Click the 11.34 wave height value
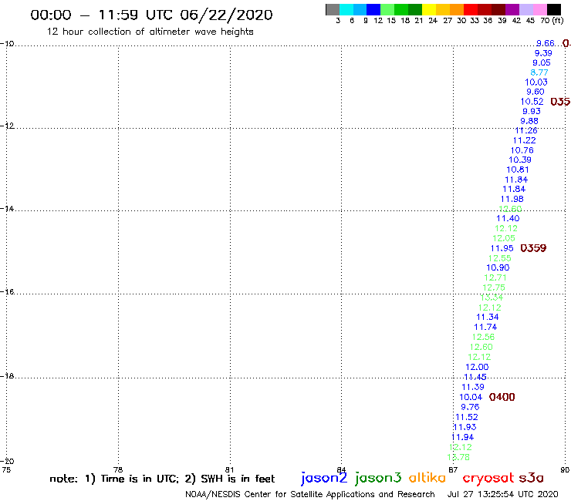 pos(487,317)
